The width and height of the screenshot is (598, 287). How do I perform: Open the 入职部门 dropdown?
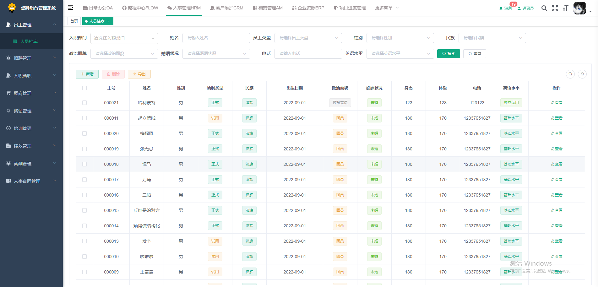(x=124, y=38)
